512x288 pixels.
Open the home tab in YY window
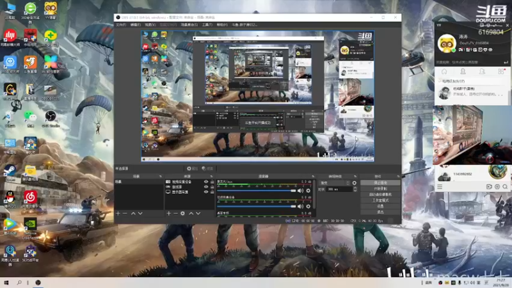(x=444, y=72)
